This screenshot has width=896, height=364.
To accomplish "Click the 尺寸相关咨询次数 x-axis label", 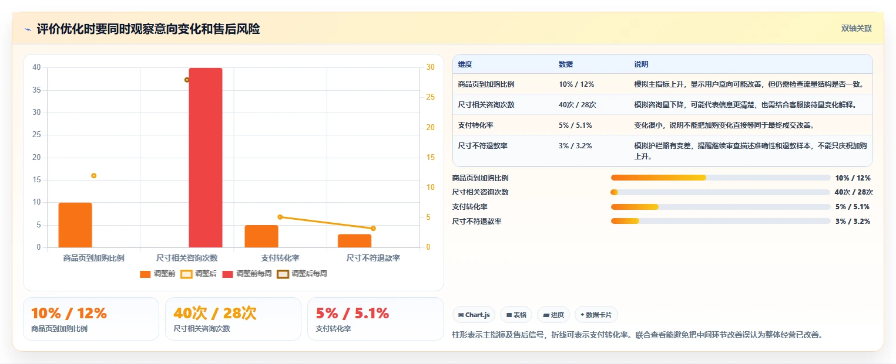I will pos(187,258).
